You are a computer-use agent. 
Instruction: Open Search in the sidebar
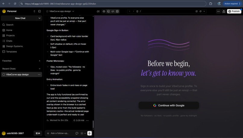tap(21, 25)
